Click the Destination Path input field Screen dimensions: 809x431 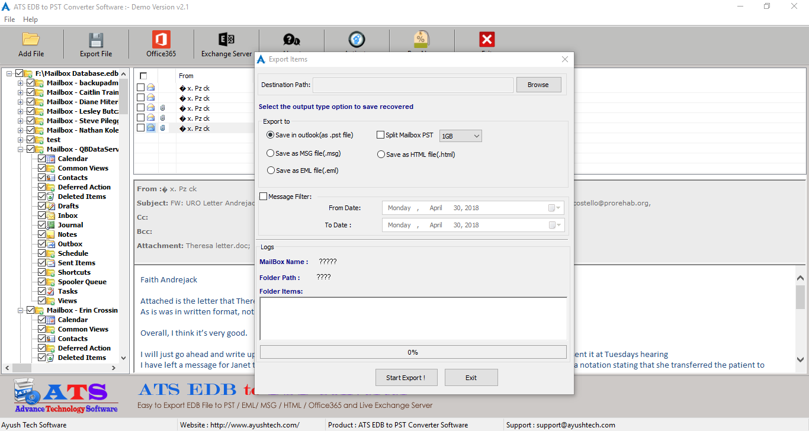point(413,85)
